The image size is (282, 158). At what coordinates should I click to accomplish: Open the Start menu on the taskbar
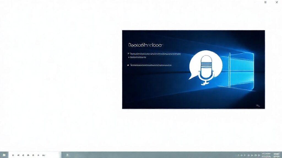tap(4, 155)
